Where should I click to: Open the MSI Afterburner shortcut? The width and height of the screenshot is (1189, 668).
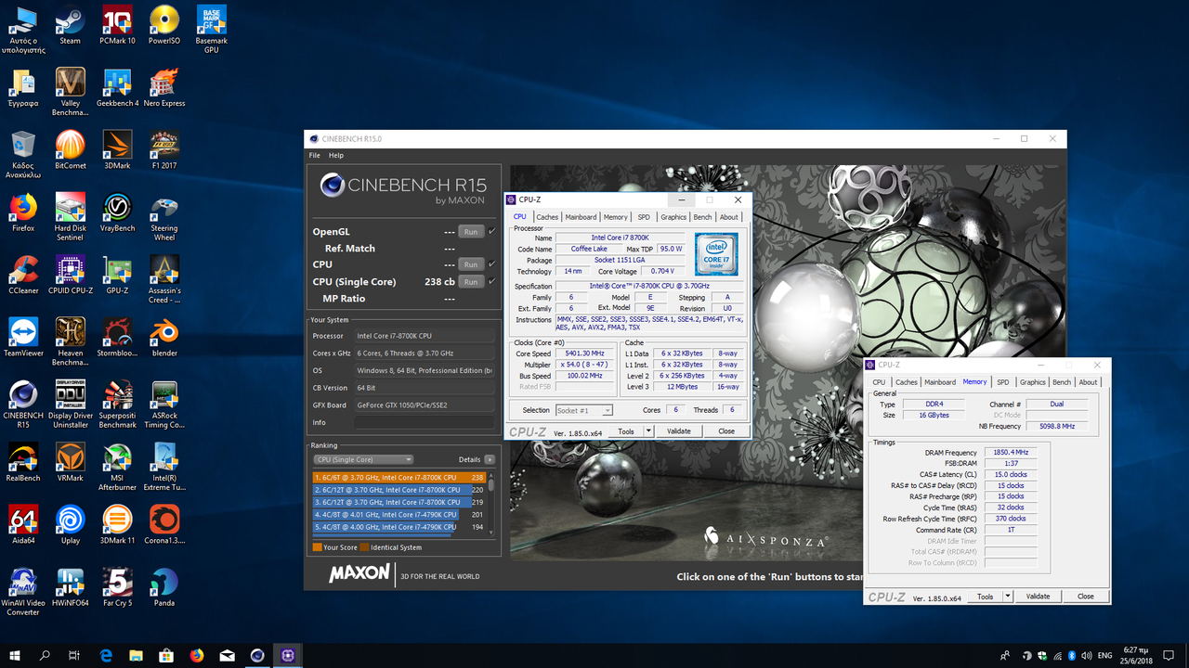[117, 466]
